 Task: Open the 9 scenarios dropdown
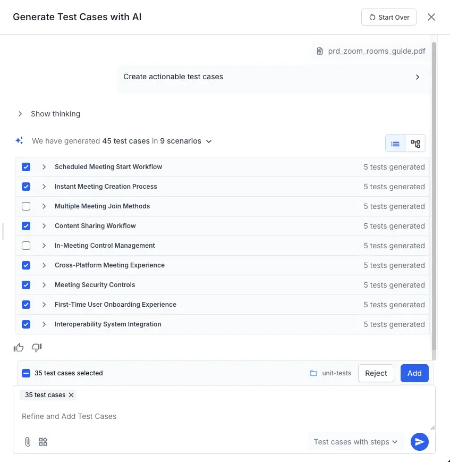coord(208,141)
